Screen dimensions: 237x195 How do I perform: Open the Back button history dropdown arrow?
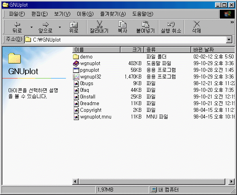tap(31, 27)
